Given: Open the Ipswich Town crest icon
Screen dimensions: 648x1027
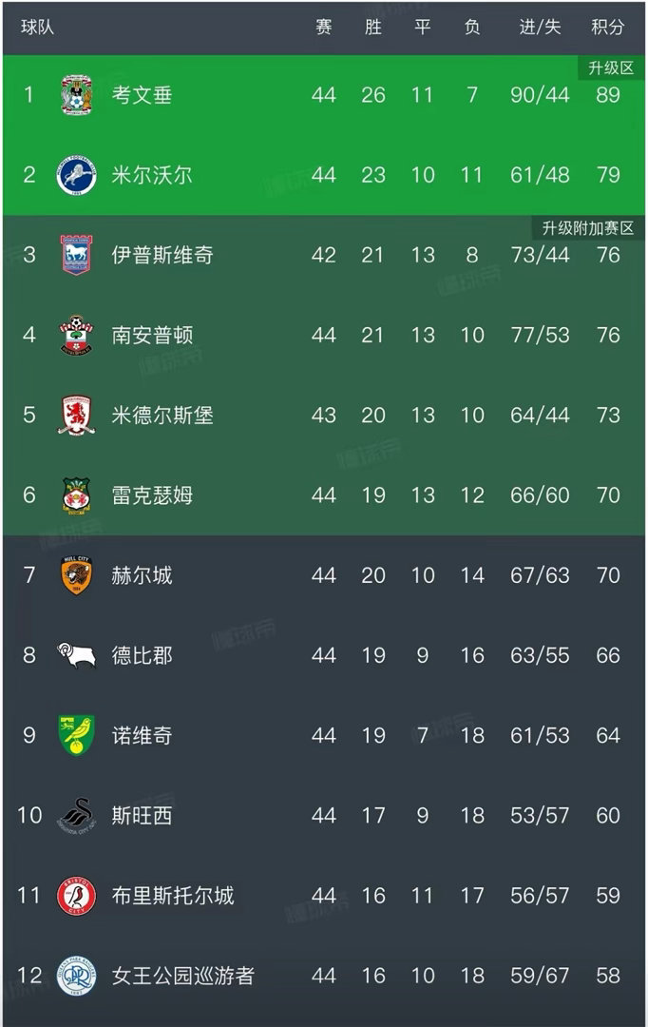Looking at the screenshot, I should pyautogui.click(x=76, y=255).
